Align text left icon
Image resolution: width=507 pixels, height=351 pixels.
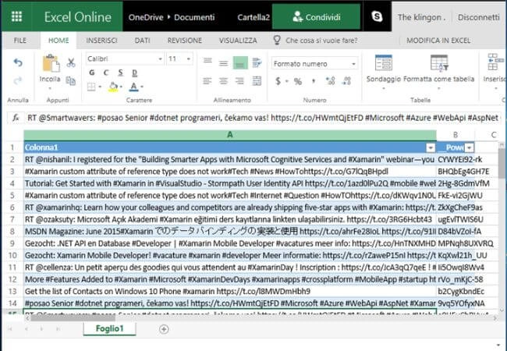pyautogui.click(x=207, y=81)
